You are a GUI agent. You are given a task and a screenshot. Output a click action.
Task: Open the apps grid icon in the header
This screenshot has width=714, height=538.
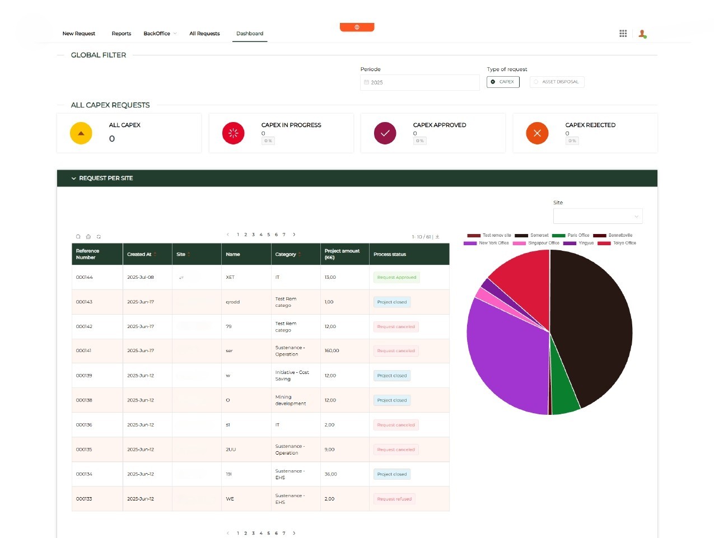(623, 34)
